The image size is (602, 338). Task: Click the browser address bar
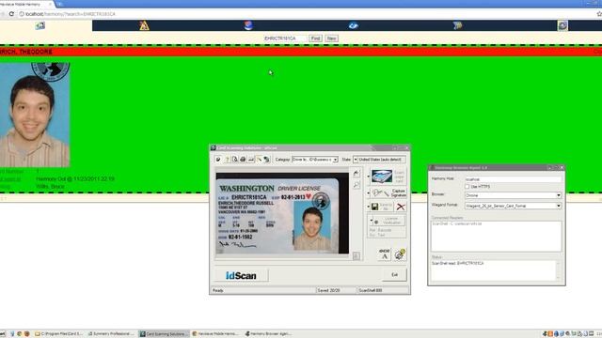point(308,14)
